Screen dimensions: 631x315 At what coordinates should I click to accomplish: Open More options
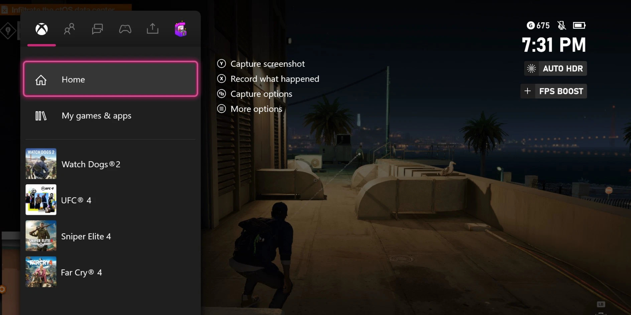pos(250,109)
